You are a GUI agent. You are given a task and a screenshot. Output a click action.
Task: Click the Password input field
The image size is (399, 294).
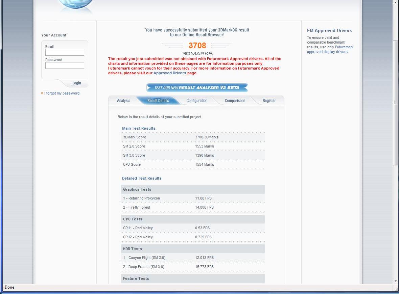point(65,65)
